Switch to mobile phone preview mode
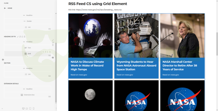Screen dimensions: 218x111 (x=33, y=108)
